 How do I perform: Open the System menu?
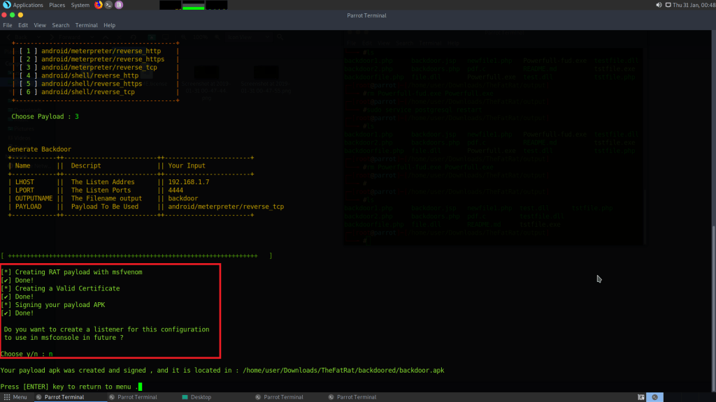pyautogui.click(x=80, y=5)
